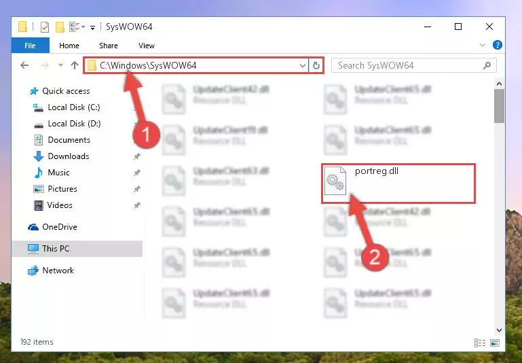Open the File menu
Image resolution: width=522 pixels, height=363 pixels.
pyautogui.click(x=31, y=46)
